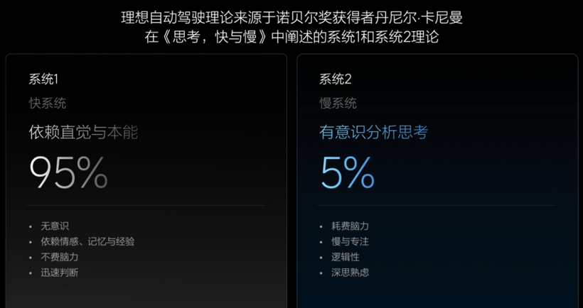583x308 pixels.
Task: Click the large 95% figure
Action: 68,173
